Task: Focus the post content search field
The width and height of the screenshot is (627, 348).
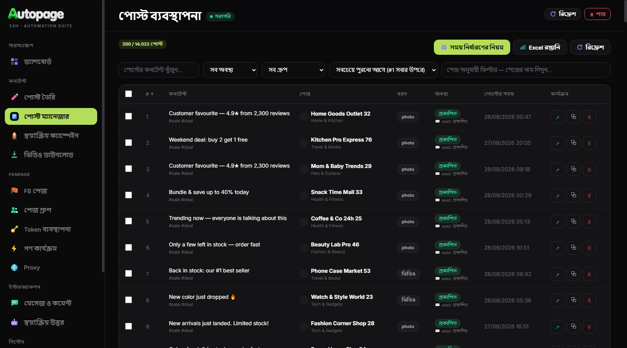Action: [159, 70]
